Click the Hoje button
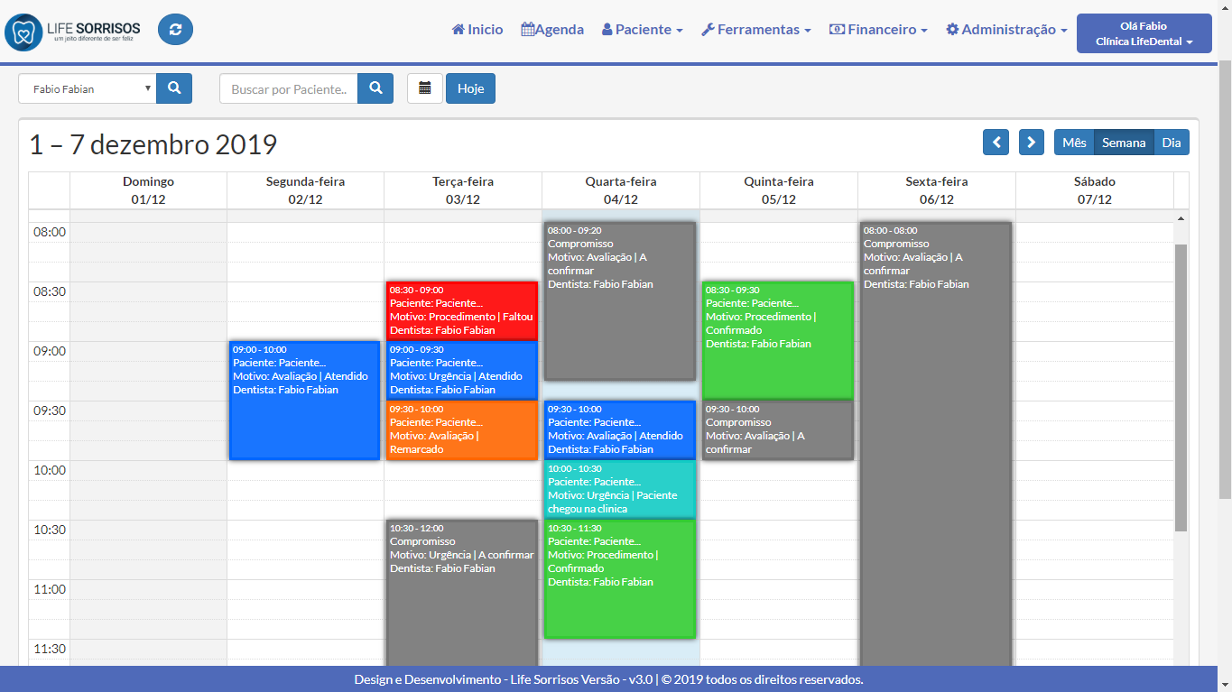This screenshot has height=692, width=1232. pos(470,88)
